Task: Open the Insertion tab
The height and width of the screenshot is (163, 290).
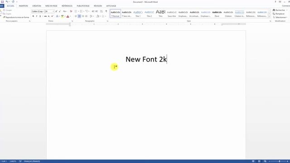Action: 23,6
